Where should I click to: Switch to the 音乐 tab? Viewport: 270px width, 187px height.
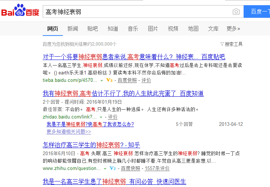click(x=133, y=29)
